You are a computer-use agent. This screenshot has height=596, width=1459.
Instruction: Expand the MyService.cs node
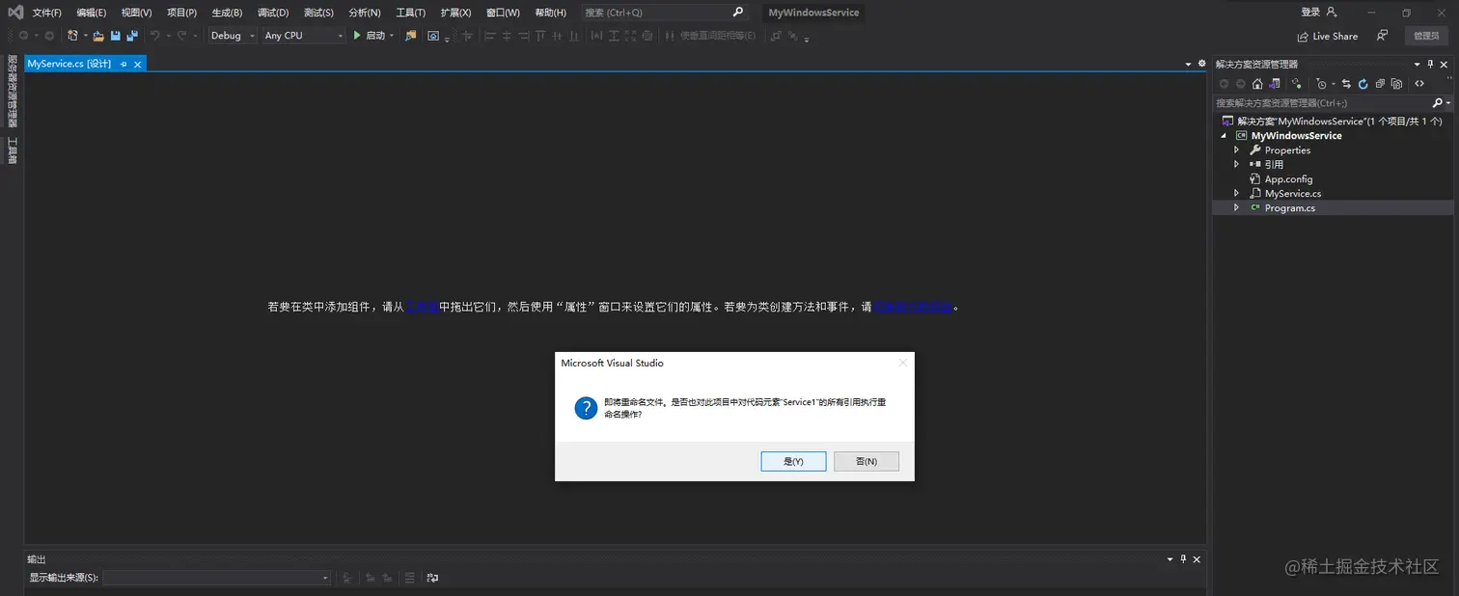tap(1237, 194)
